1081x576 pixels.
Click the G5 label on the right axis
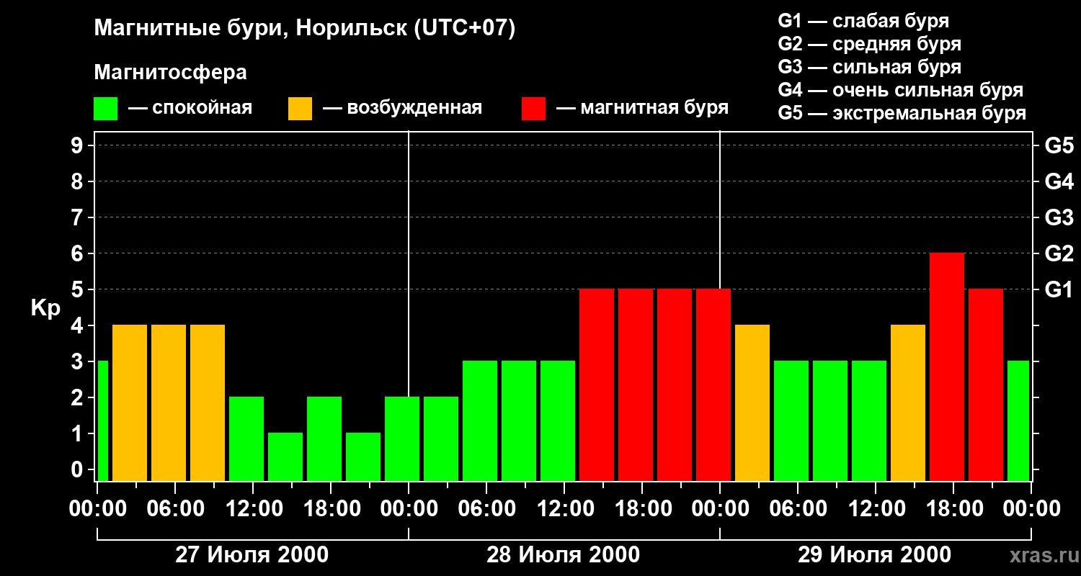click(x=1059, y=145)
